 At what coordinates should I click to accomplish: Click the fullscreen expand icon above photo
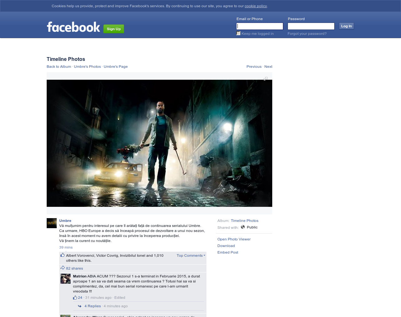[265, 79]
